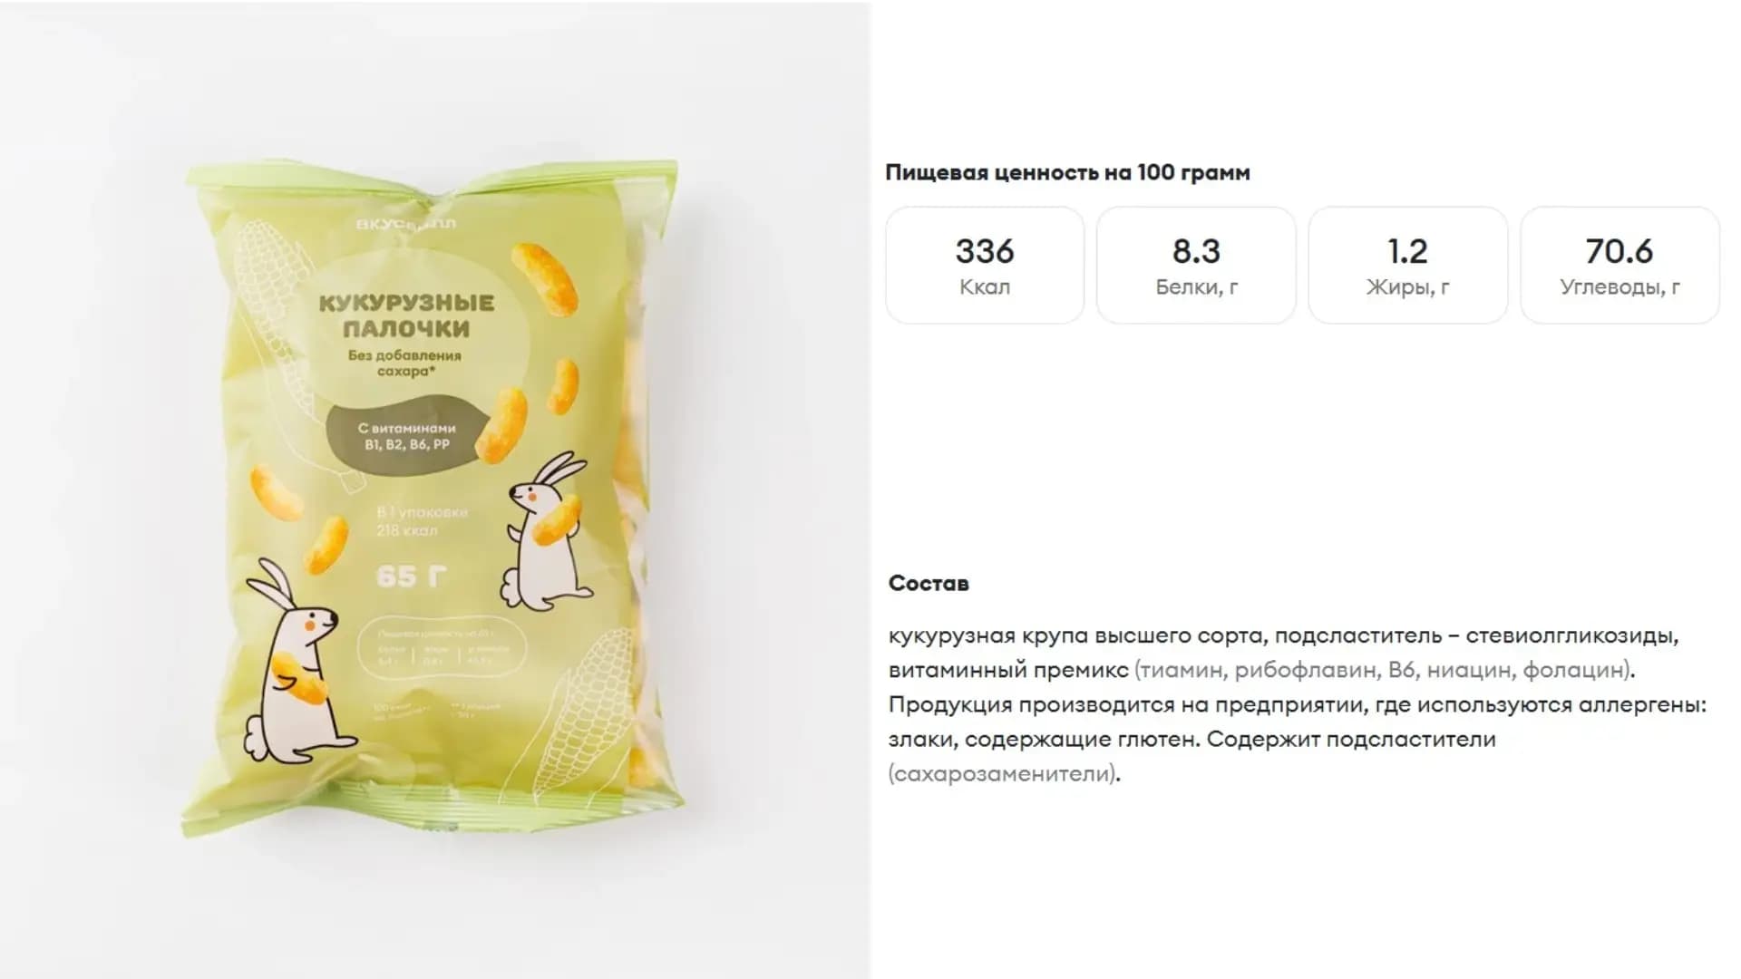
Task: Select the 1.2 Жиры fat card
Action: click(x=1408, y=265)
